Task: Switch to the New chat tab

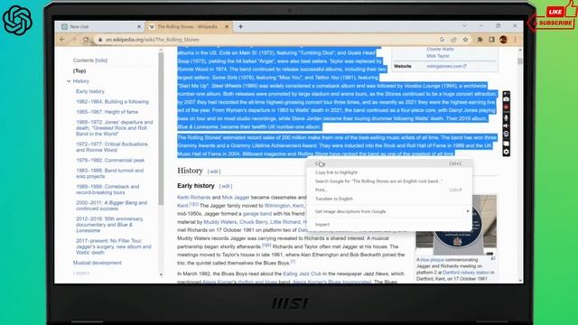Action: point(100,26)
